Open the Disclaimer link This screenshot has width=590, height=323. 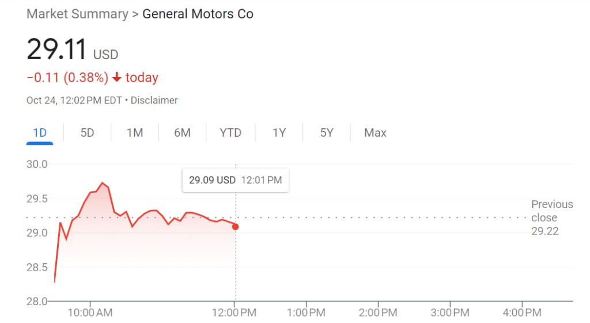[154, 101]
